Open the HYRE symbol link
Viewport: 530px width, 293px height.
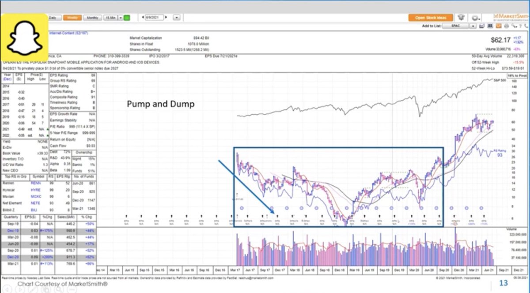35,189
